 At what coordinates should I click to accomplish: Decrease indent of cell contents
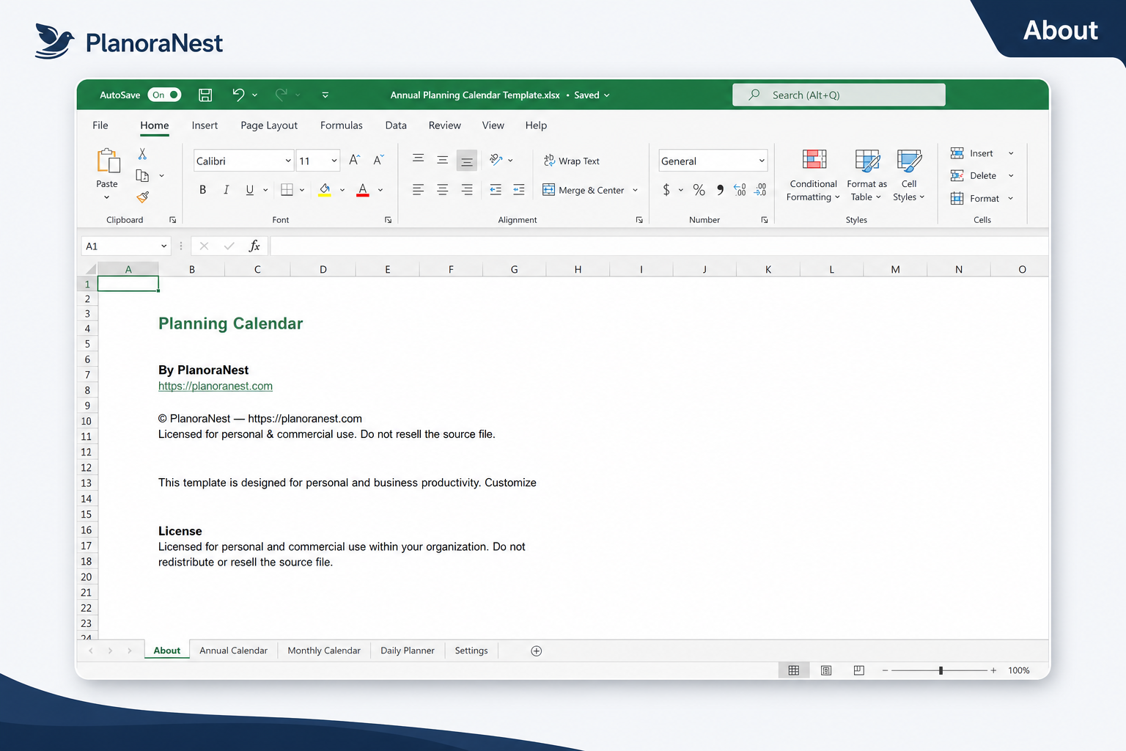click(x=496, y=190)
